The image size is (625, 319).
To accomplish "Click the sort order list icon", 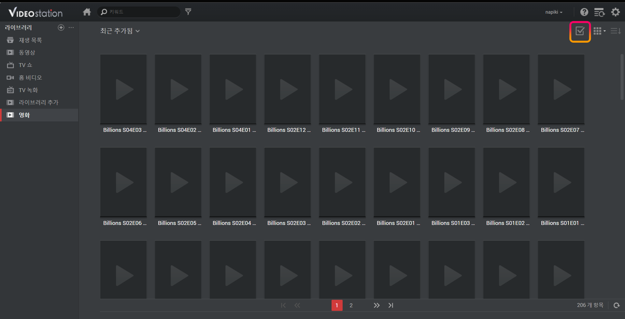I will pyautogui.click(x=616, y=31).
